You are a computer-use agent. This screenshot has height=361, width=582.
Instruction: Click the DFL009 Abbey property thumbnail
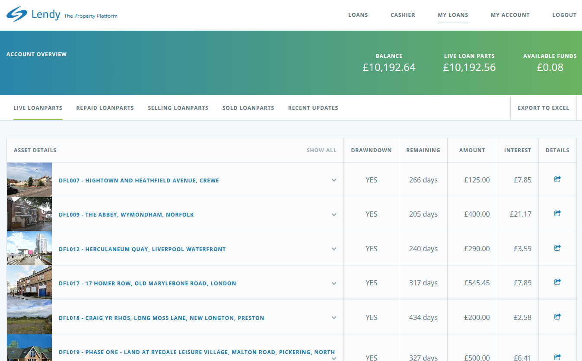pos(29,214)
